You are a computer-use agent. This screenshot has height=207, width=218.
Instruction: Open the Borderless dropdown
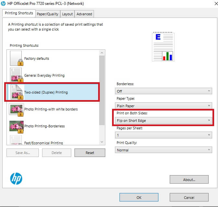164,91
